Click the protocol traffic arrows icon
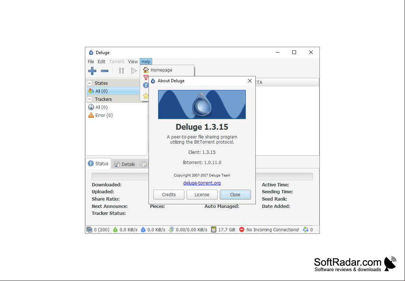 [x=172, y=229]
